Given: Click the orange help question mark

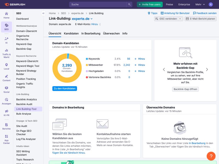Looking at the screenshot, I should pyautogui.click(x=211, y=156).
